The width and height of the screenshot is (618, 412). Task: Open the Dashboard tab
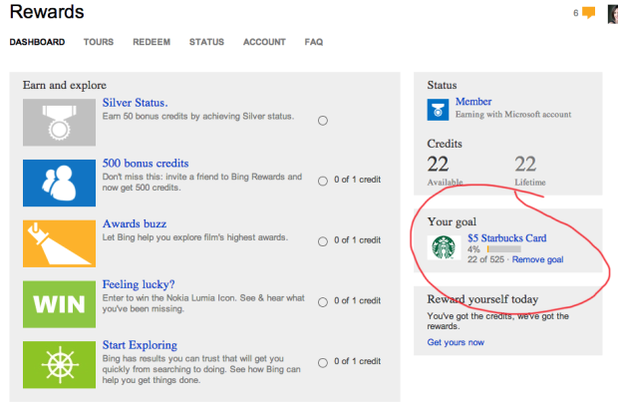tap(37, 42)
